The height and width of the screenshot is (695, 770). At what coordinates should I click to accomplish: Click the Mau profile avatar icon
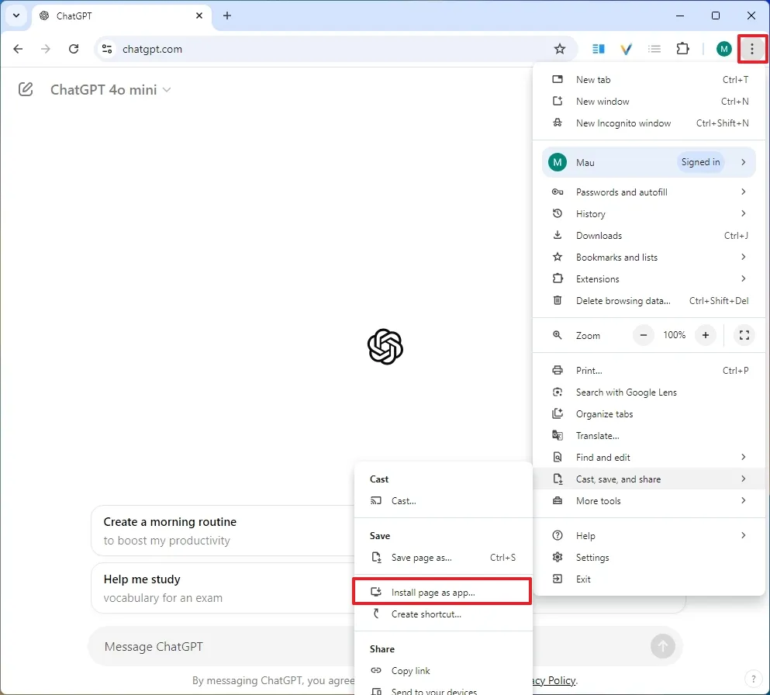(723, 48)
